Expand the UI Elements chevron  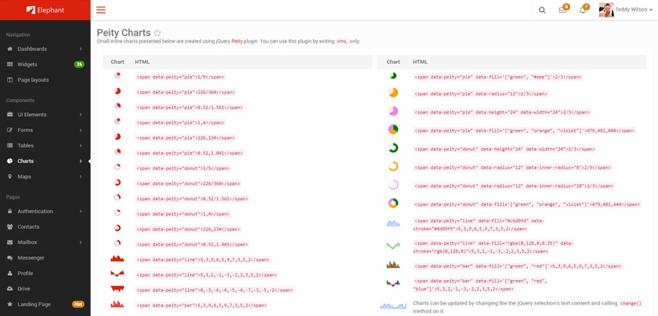(x=81, y=115)
